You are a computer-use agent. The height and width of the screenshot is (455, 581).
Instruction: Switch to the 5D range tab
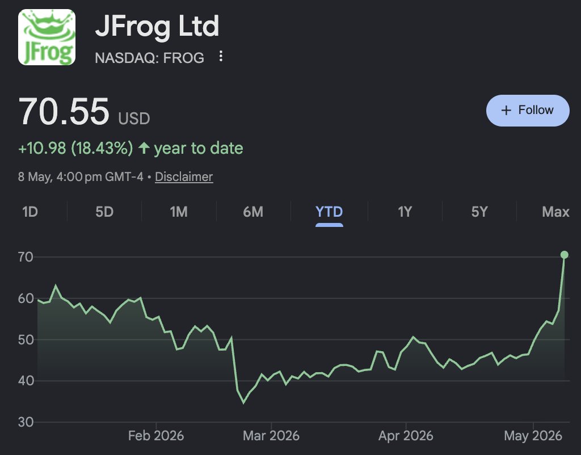pyautogui.click(x=104, y=212)
